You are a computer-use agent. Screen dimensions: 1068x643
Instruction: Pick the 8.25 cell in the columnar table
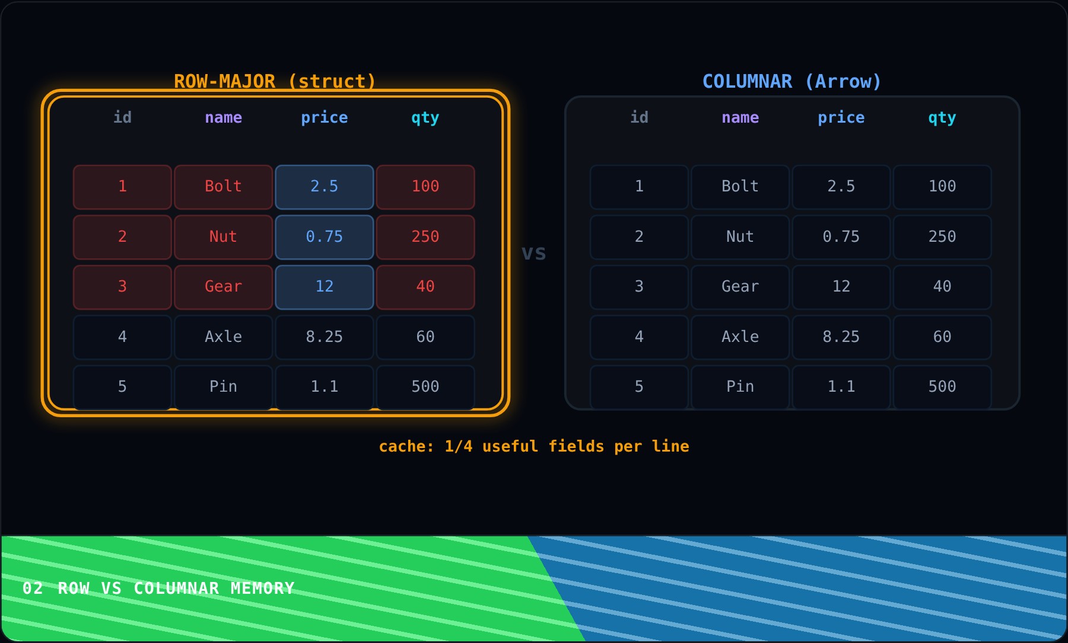(x=841, y=337)
